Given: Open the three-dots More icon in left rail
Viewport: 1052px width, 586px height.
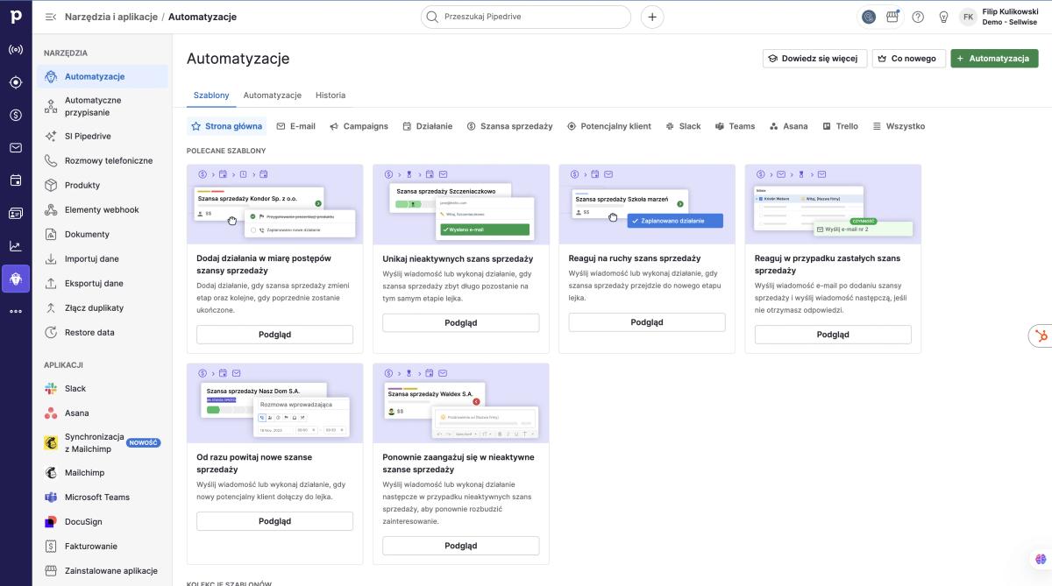Looking at the screenshot, I should coord(16,311).
